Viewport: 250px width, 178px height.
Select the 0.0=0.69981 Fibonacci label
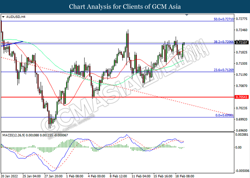pos(225,115)
